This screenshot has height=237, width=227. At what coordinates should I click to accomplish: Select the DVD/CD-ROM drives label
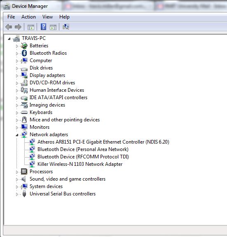pos(52,83)
